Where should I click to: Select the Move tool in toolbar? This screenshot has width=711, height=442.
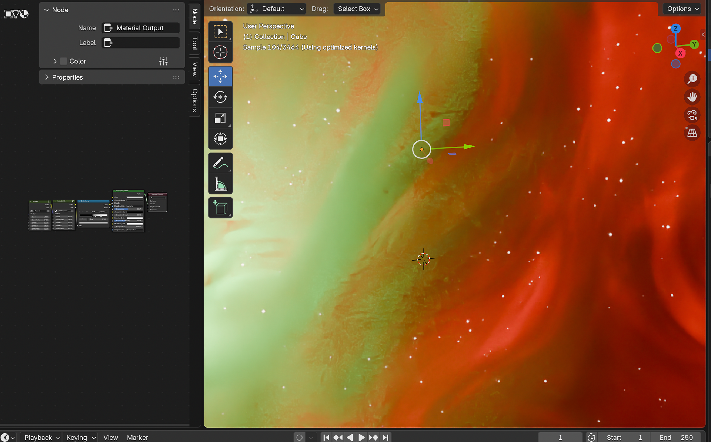tap(220, 76)
